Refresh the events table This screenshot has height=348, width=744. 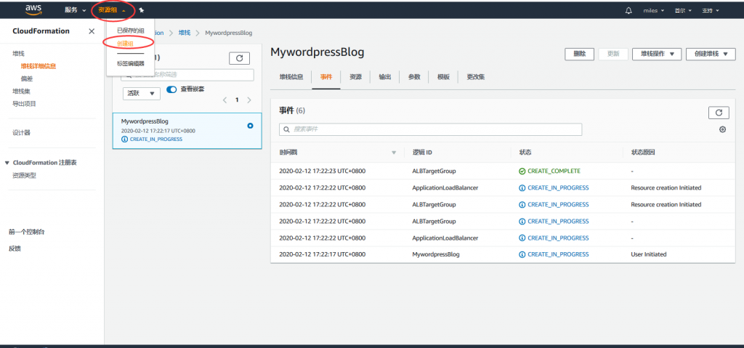719,113
